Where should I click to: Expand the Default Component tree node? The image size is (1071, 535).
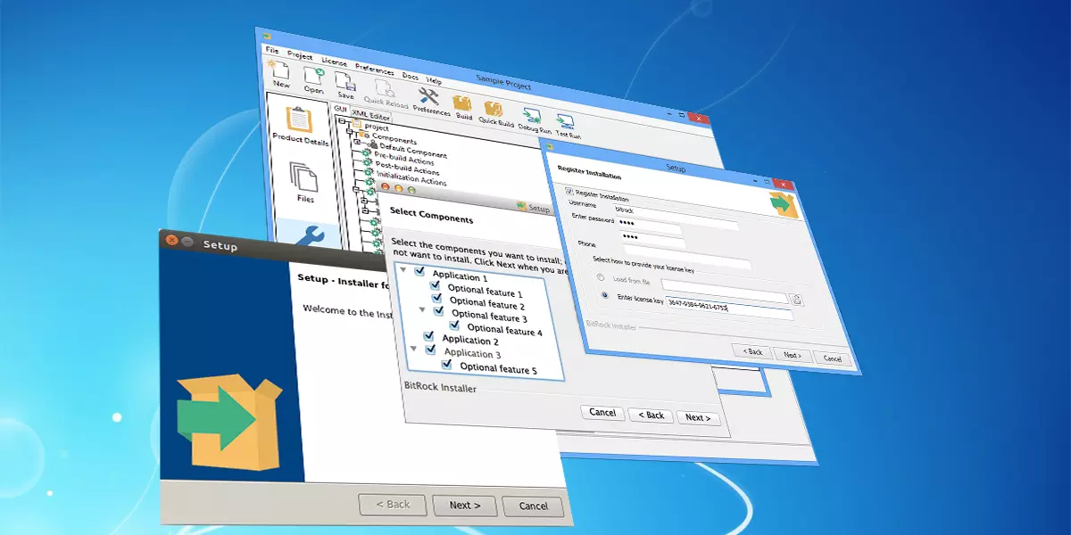coord(358,142)
